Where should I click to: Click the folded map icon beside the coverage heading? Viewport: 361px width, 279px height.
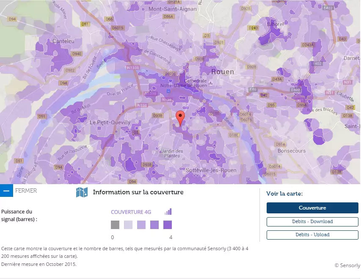pos(82,193)
